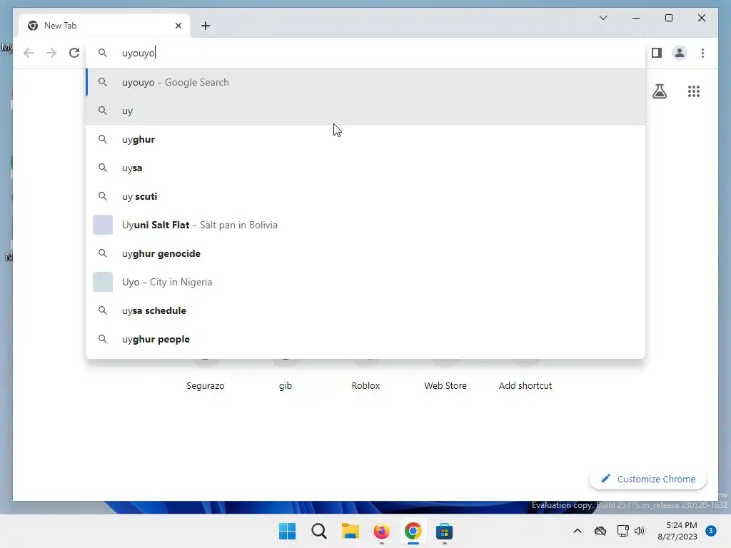This screenshot has height=548, width=731.
Task: Open Firefox from taskbar
Action: click(x=381, y=531)
